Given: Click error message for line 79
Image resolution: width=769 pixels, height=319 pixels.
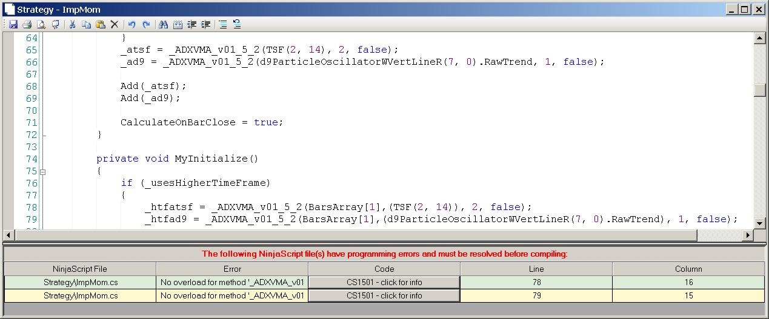Looking at the screenshot, I should [x=232, y=295].
